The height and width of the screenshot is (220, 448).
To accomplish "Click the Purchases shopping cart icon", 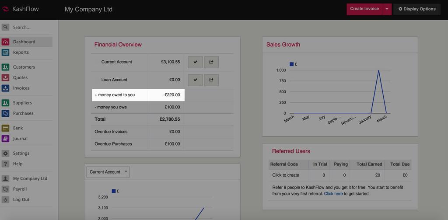I will [x=5, y=114].
